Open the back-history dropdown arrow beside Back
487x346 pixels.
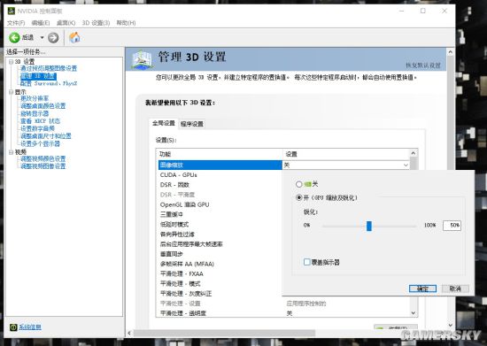(x=42, y=37)
